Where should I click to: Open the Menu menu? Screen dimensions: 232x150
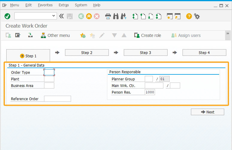pos(14,5)
